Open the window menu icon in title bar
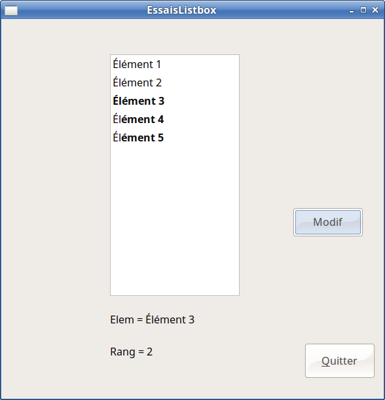 (x=11, y=10)
